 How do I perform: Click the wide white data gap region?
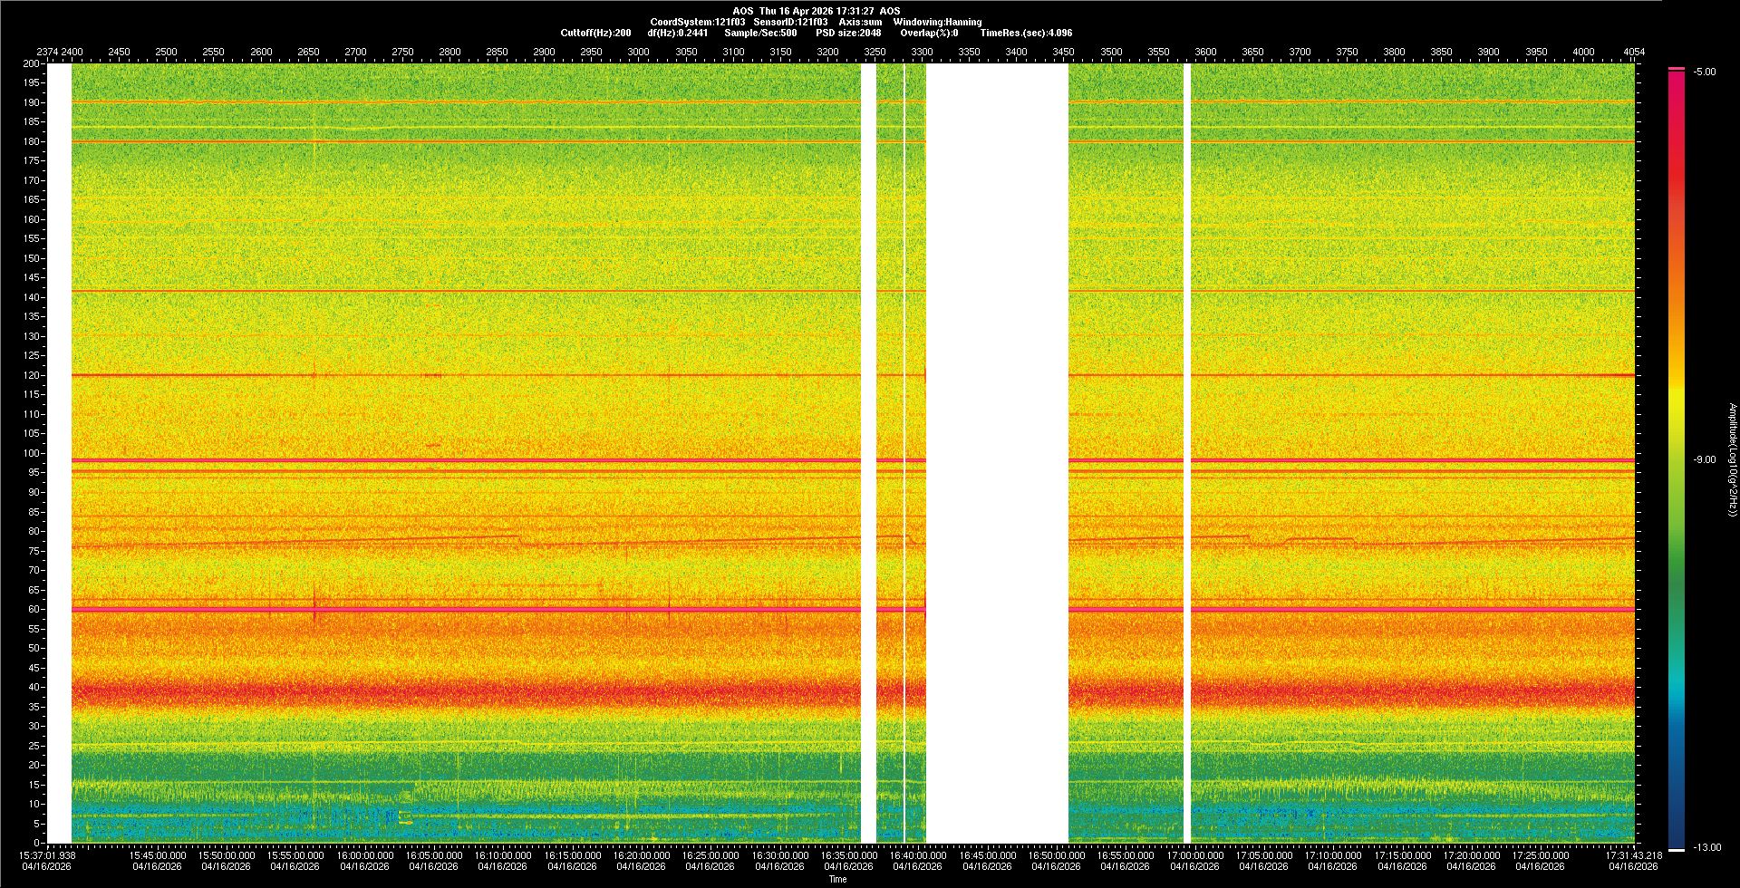[x=997, y=453]
